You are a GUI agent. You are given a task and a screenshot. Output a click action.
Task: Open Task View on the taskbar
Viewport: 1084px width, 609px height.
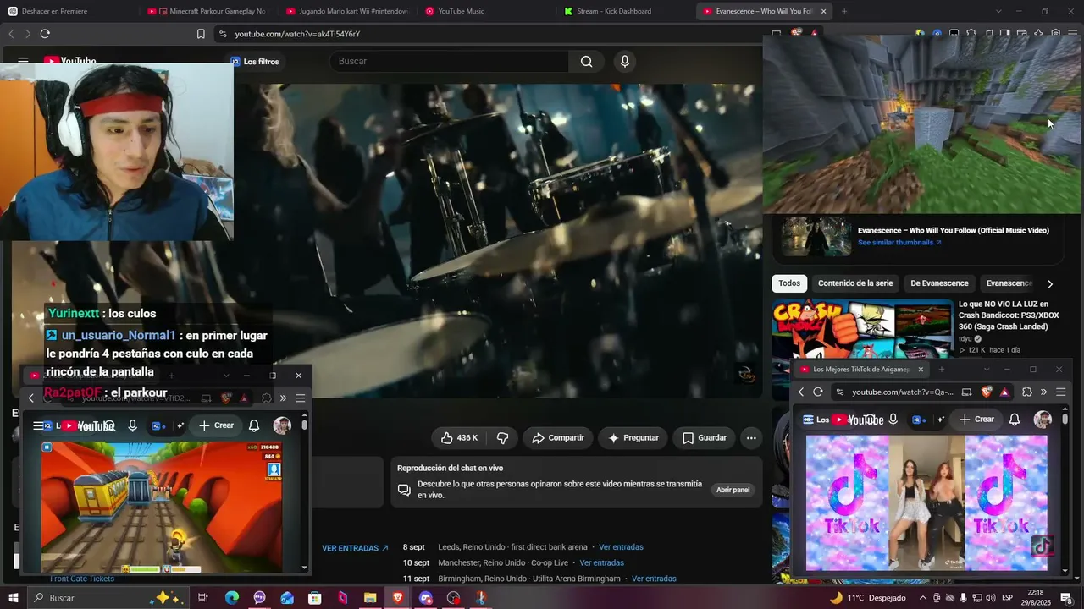(203, 598)
